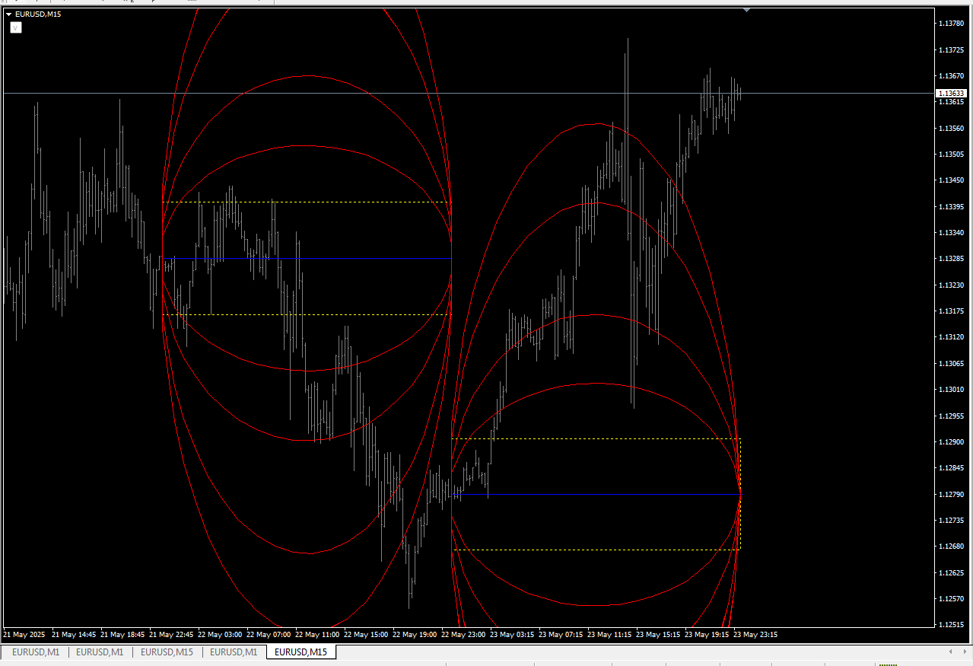Image resolution: width=973 pixels, height=666 pixels.
Task: Switch to the inactive greyed EURUSD,M15 chart tab
Action: [167, 652]
